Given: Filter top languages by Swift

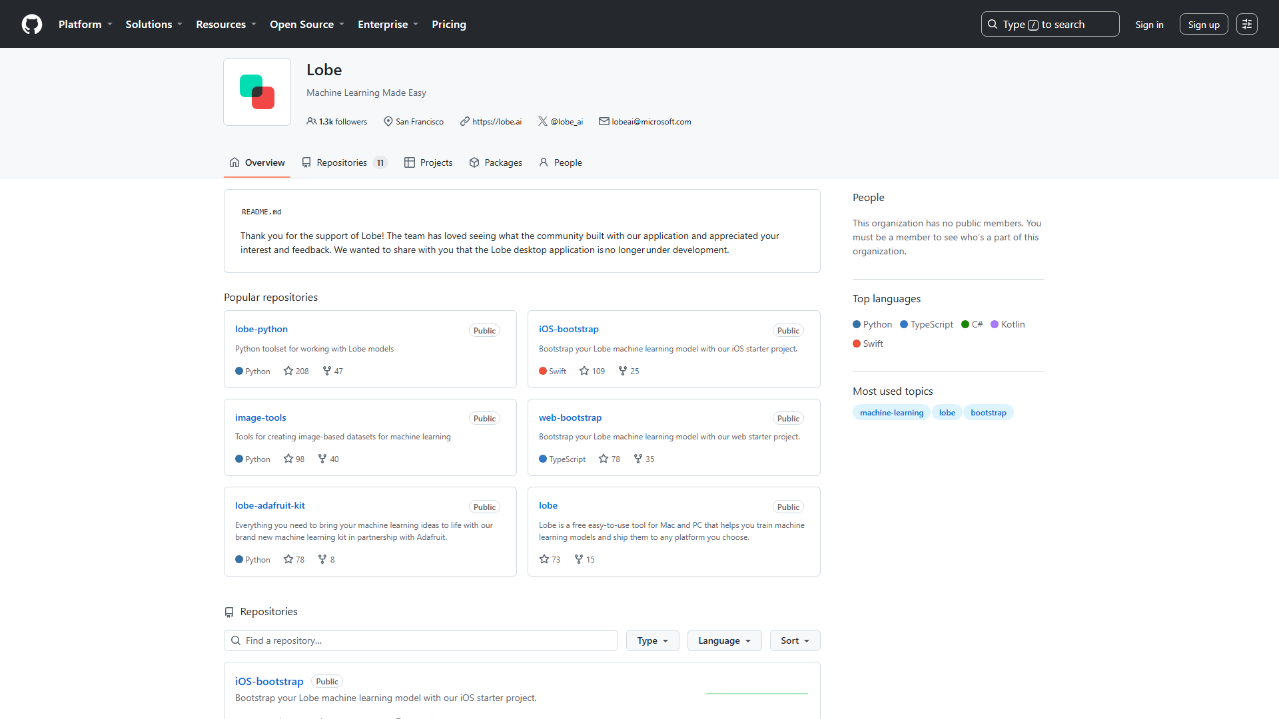Looking at the screenshot, I should [868, 344].
